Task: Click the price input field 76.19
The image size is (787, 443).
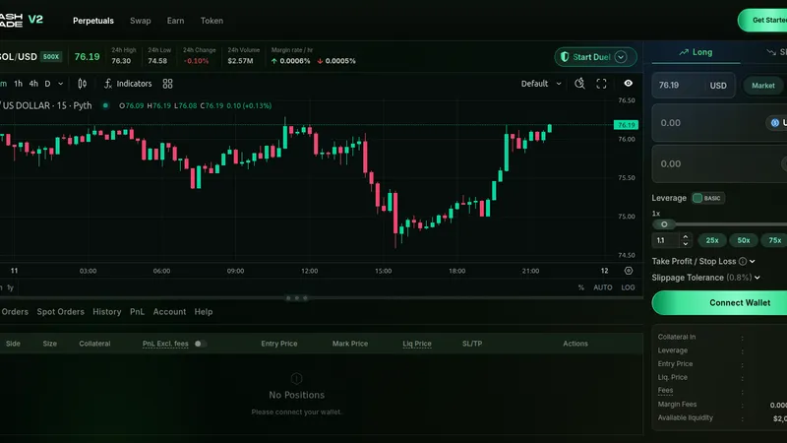Action: 694,86
